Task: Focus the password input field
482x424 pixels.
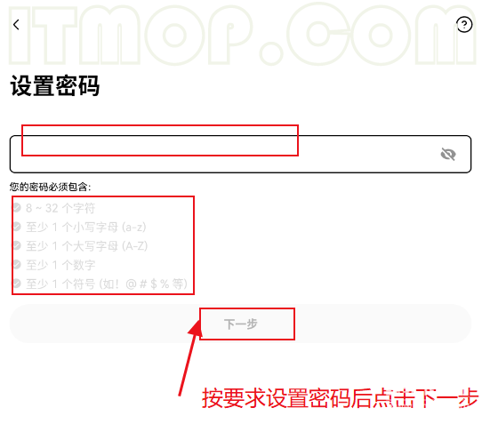Action: click(x=240, y=154)
